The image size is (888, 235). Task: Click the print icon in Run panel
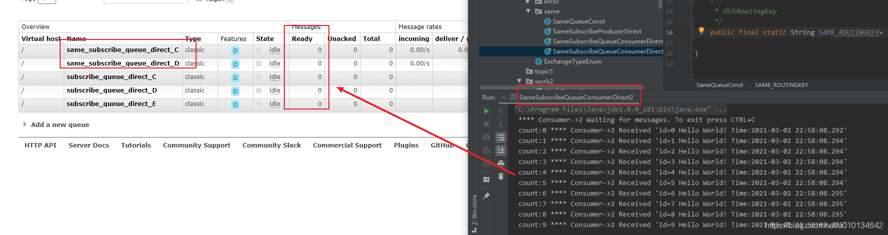click(x=500, y=163)
